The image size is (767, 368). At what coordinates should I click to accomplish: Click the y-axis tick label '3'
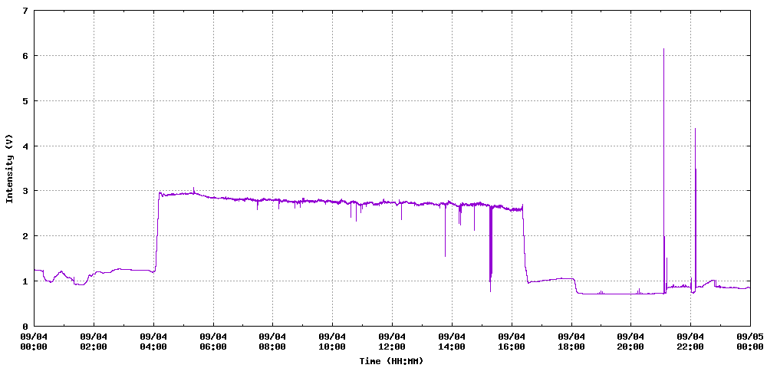point(25,191)
